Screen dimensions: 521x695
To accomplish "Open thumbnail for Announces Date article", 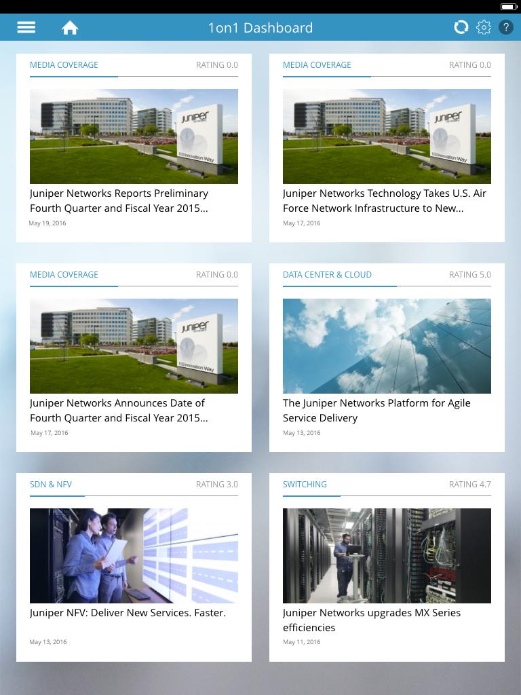I will [x=134, y=346].
